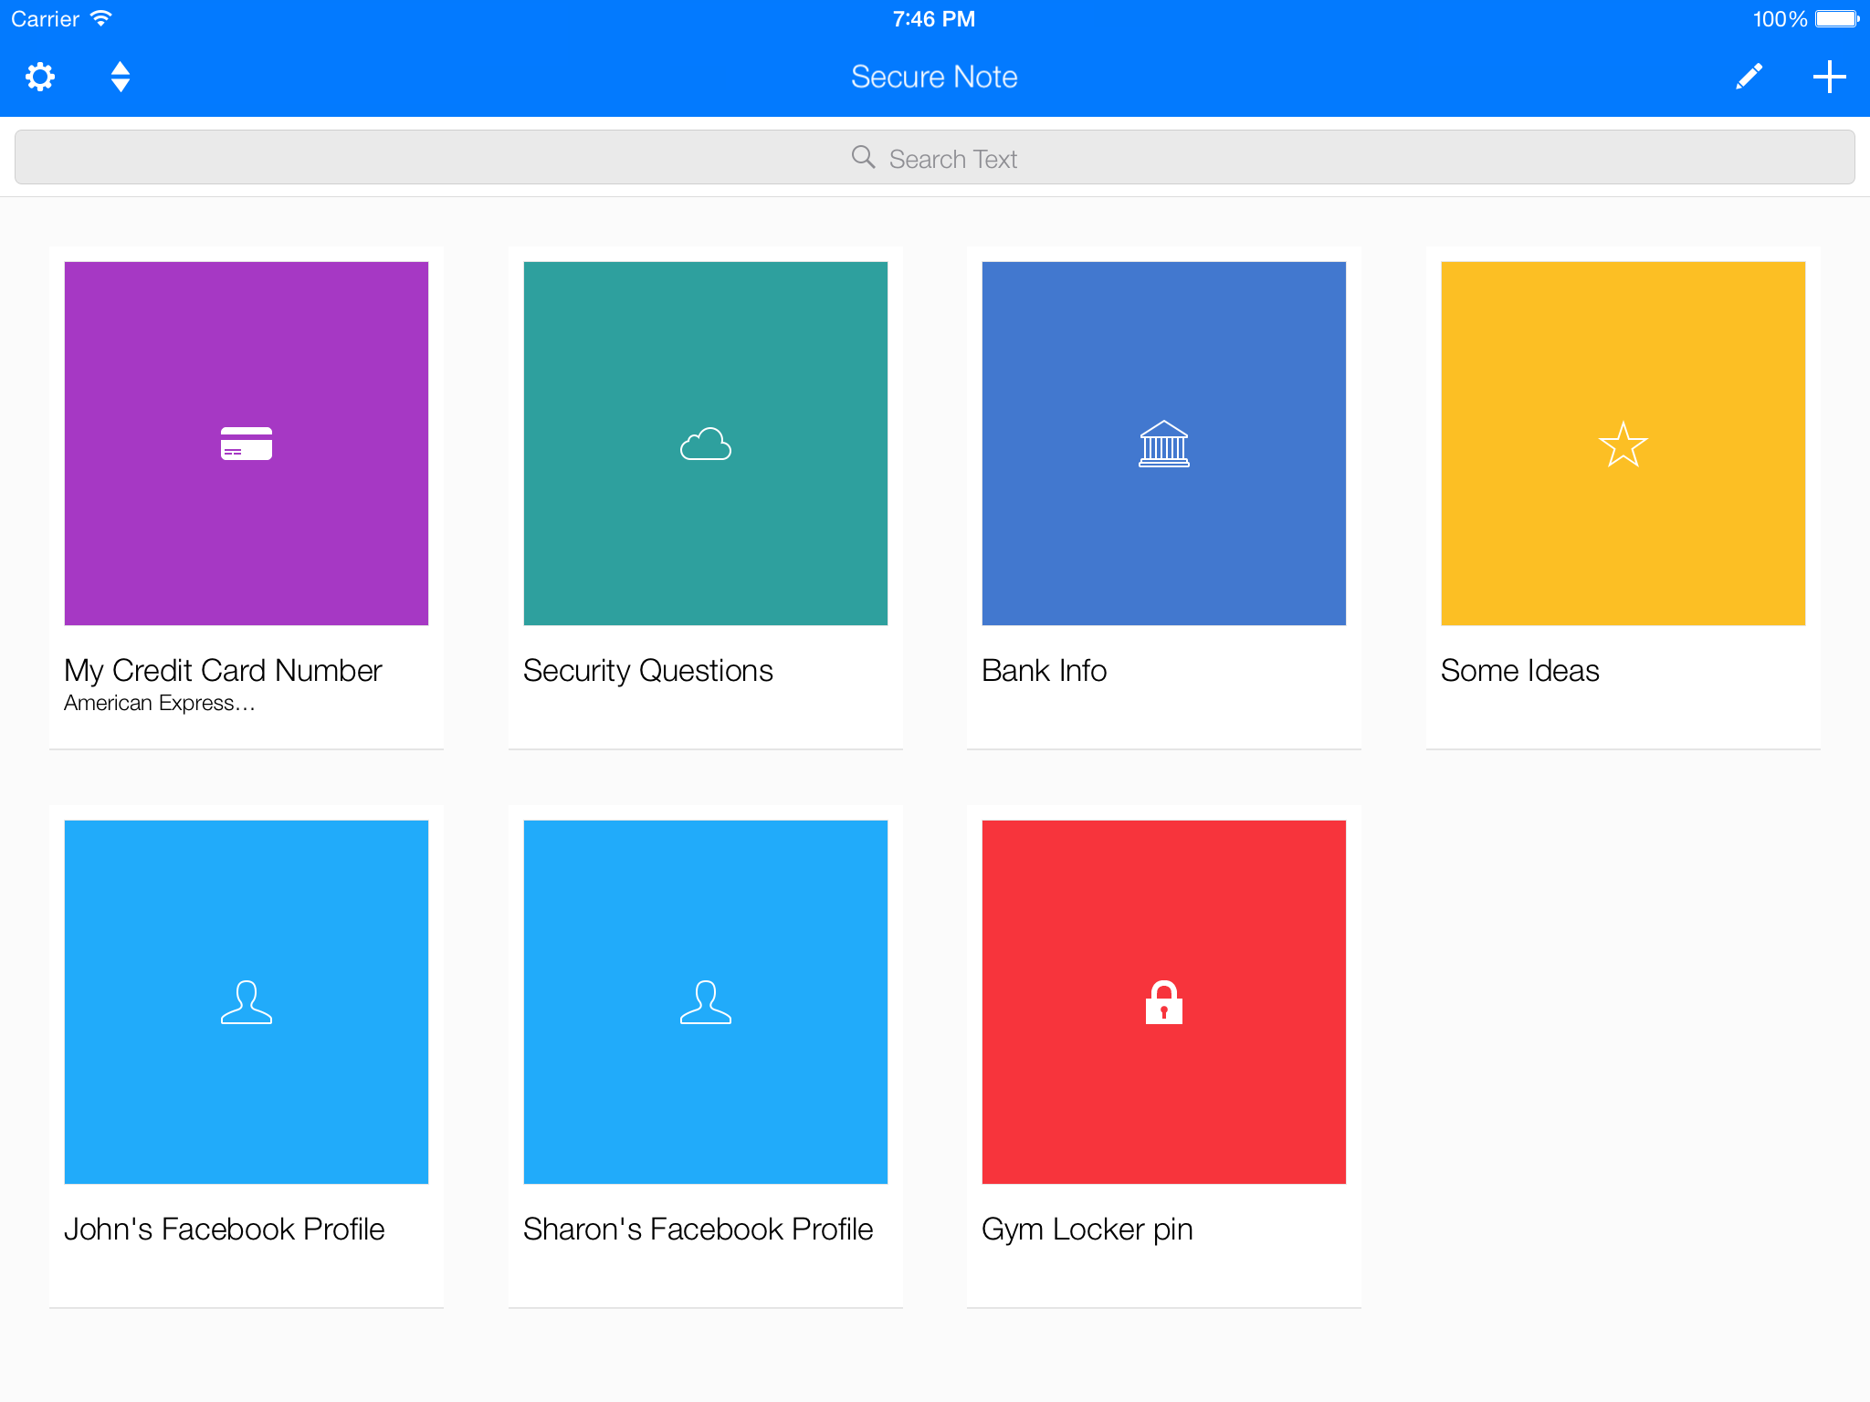Open the Some Ideas note title

[1520, 671]
